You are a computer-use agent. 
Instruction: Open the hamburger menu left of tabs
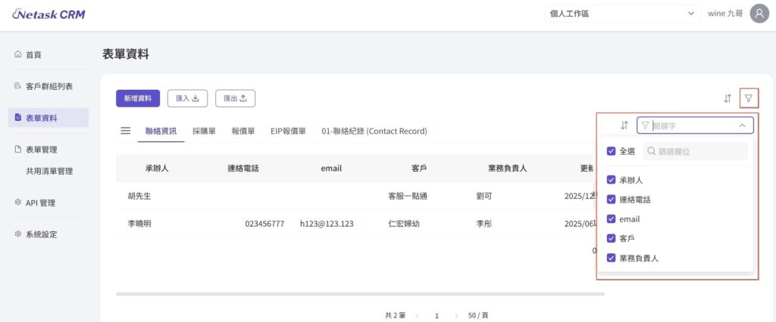(126, 131)
